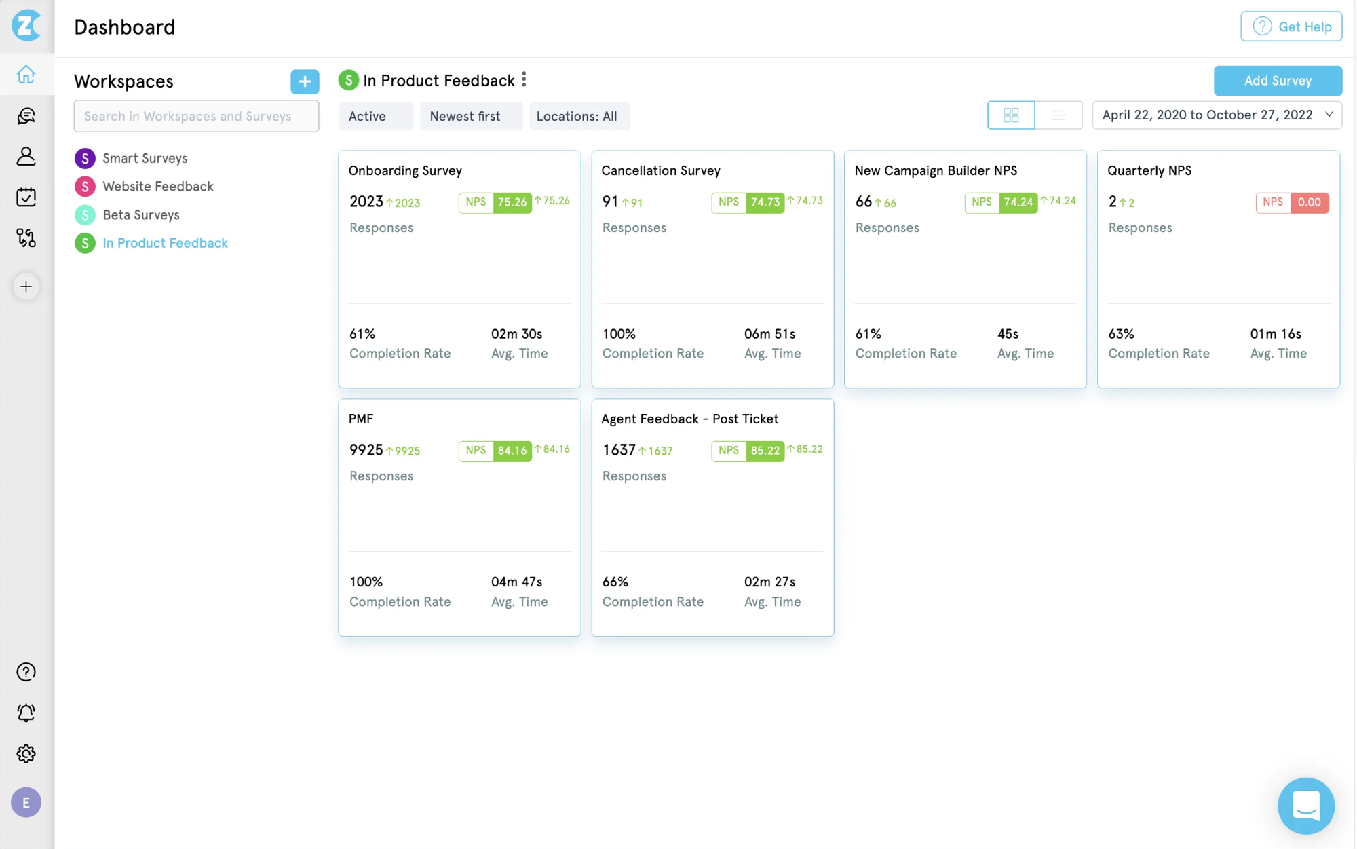Expand the Locations: All filter
Screen dimensions: 1357x849
579,116
